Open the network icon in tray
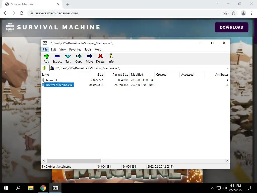257x193 pixels. coord(219,188)
